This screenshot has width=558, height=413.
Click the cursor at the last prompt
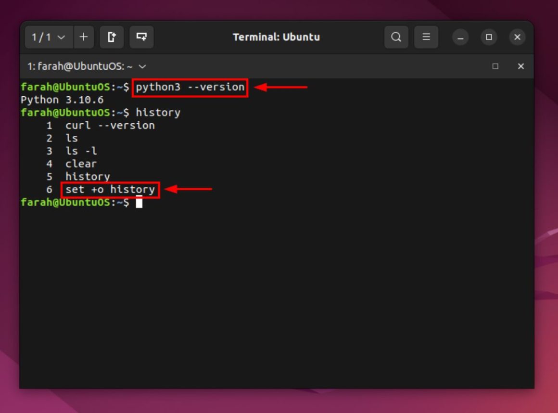point(139,203)
